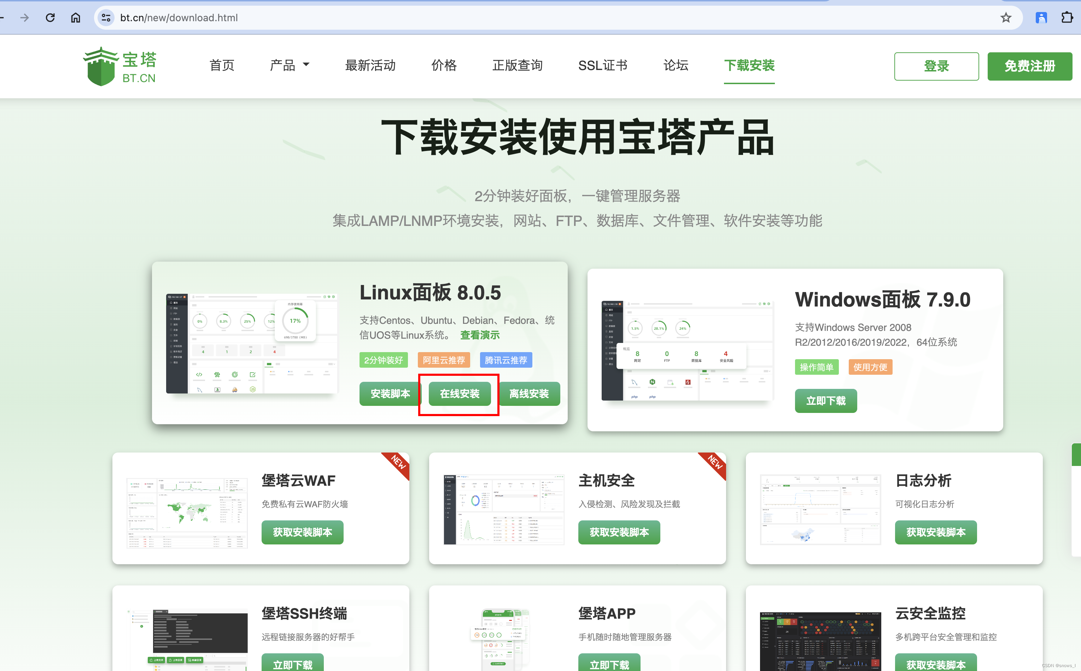Open the 最新活动 nav item
The image size is (1081, 671).
pos(370,66)
